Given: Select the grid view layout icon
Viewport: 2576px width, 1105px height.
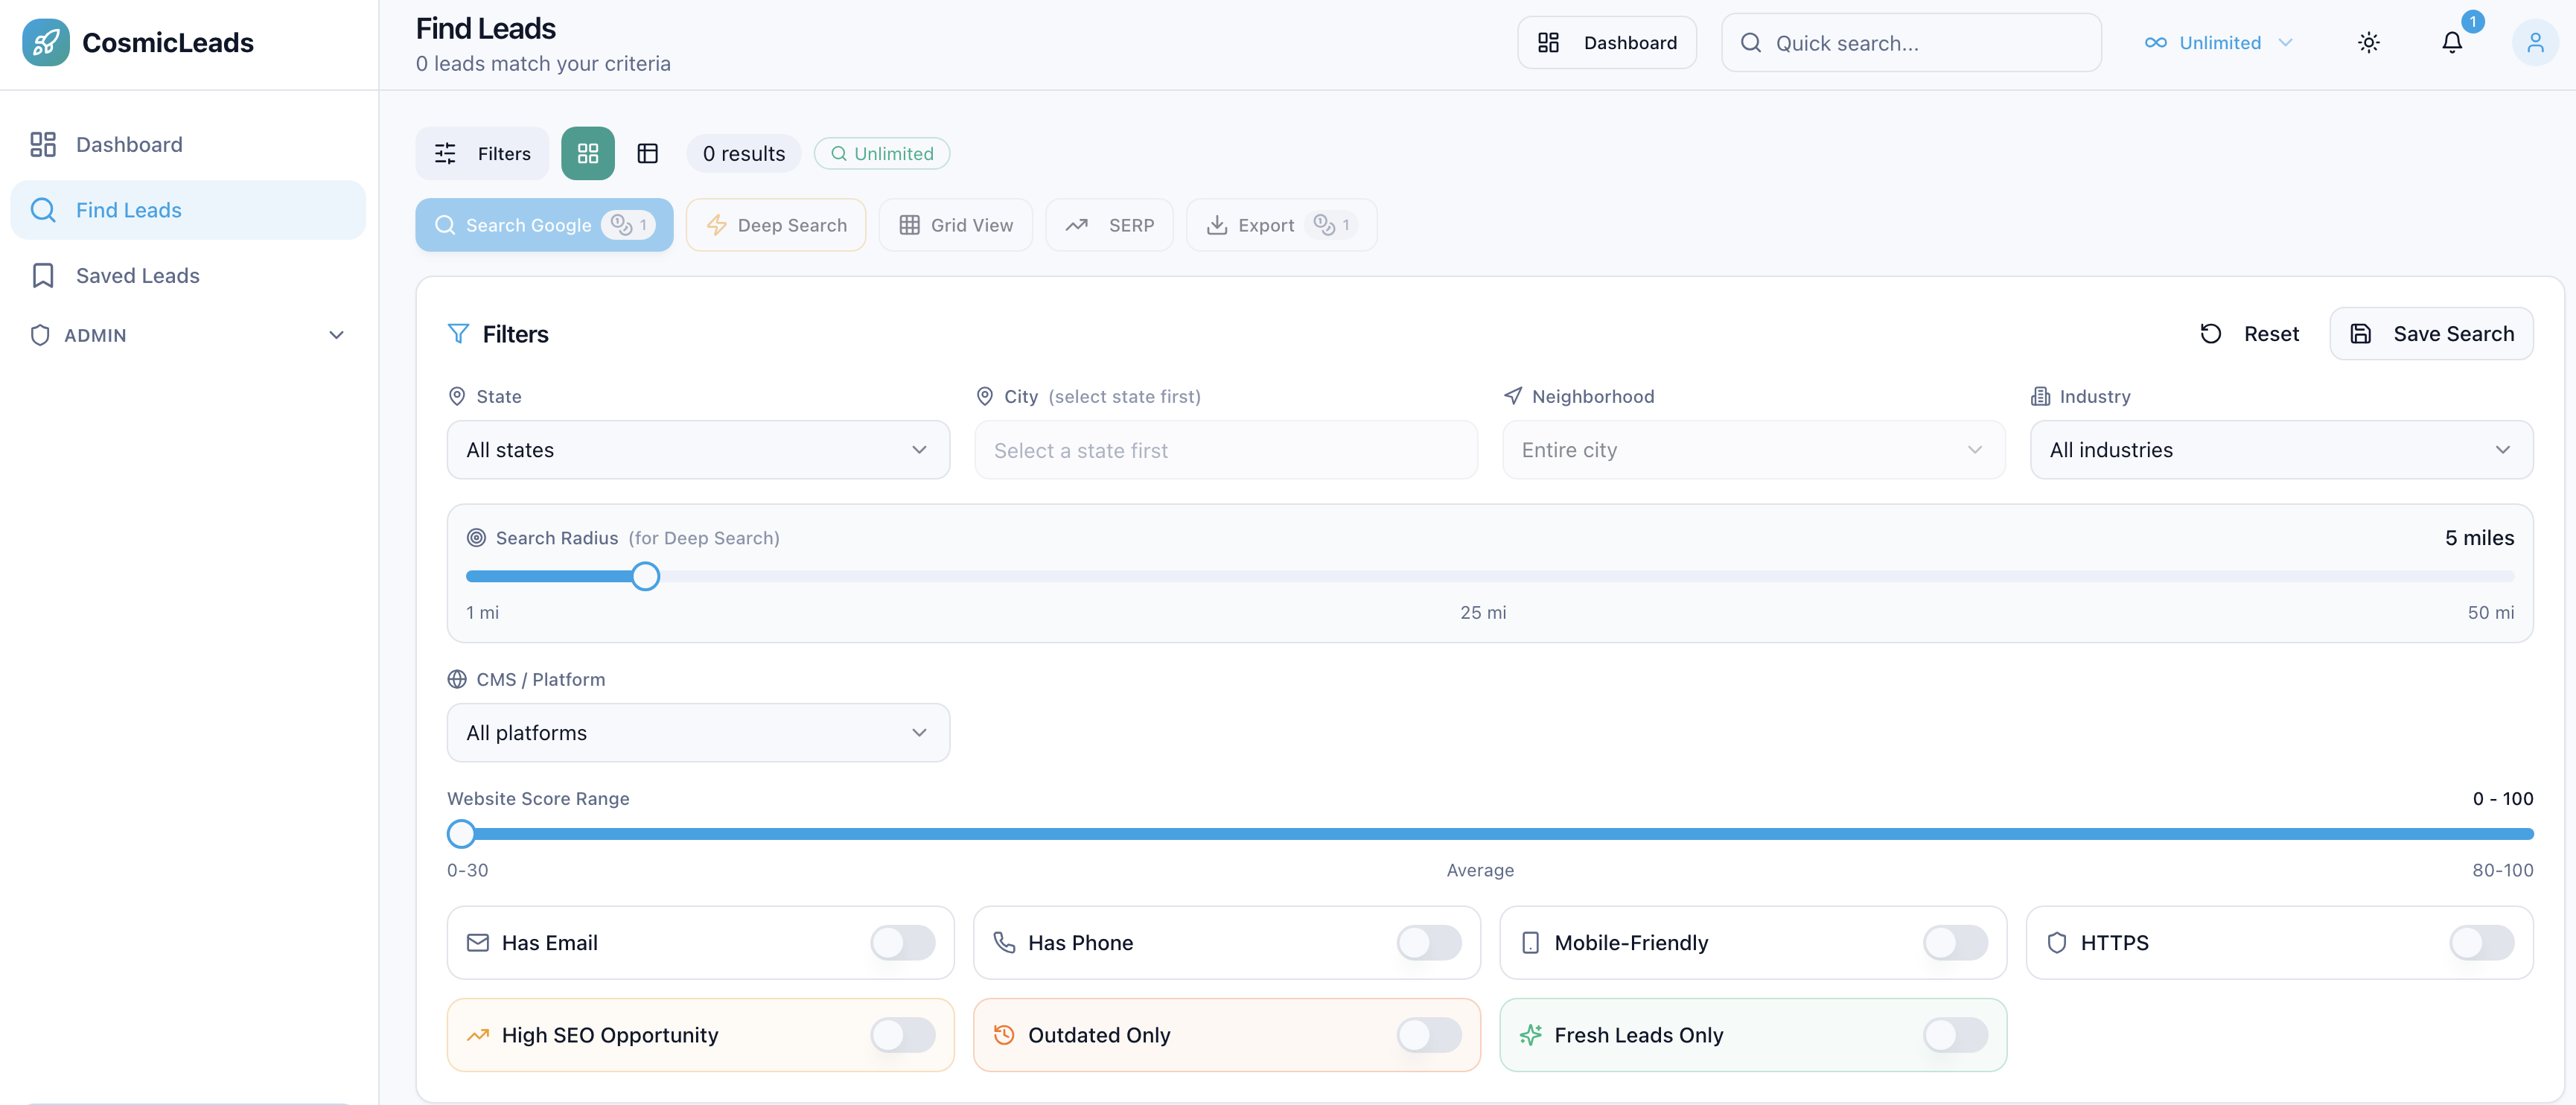Looking at the screenshot, I should [x=587, y=153].
